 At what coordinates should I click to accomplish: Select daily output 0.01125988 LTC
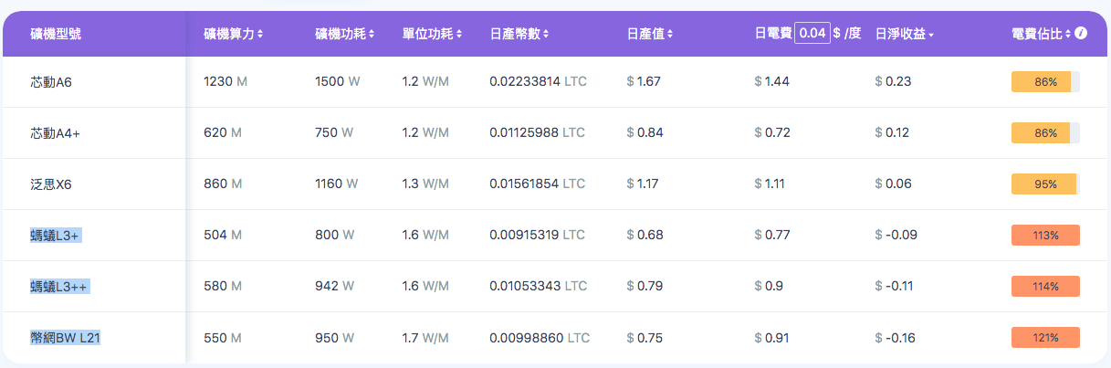[x=538, y=132]
